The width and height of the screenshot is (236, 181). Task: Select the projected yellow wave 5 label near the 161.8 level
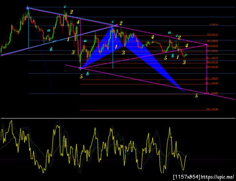[196, 96]
